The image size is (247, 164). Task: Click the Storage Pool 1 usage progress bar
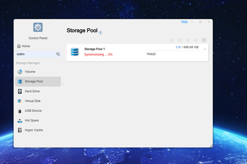pyautogui.click(x=173, y=51)
